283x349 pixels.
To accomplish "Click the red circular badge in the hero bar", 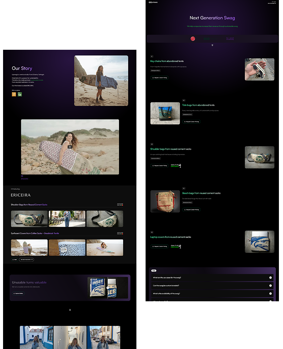I will point(193,39).
